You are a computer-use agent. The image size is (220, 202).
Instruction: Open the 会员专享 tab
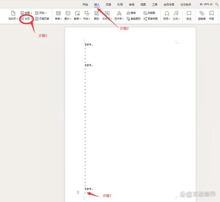pyautogui.click(x=169, y=4)
